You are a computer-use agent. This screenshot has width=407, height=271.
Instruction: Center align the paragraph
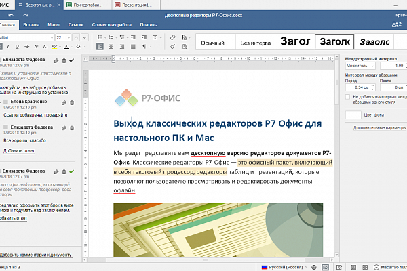point(111,47)
